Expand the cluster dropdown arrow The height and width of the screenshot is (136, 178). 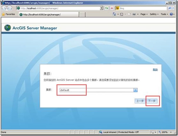[136, 90]
